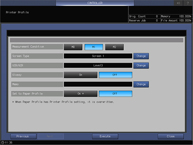Viewport: 193px width, 145px height.
Task: Turn Glossy On
Action: coord(81,75)
